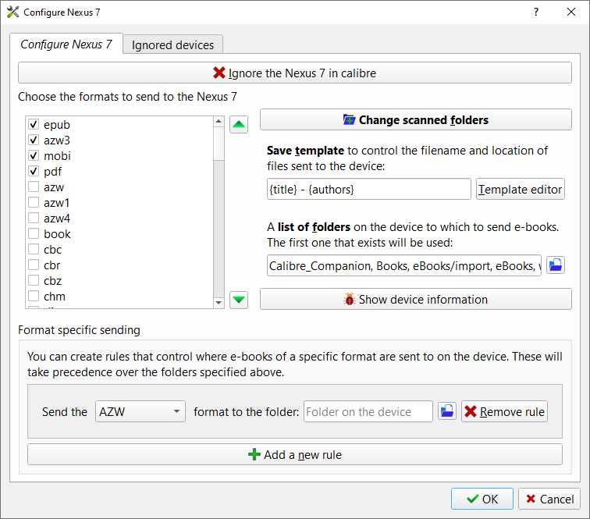
Task: Click Show device information button
Action: [x=416, y=299]
